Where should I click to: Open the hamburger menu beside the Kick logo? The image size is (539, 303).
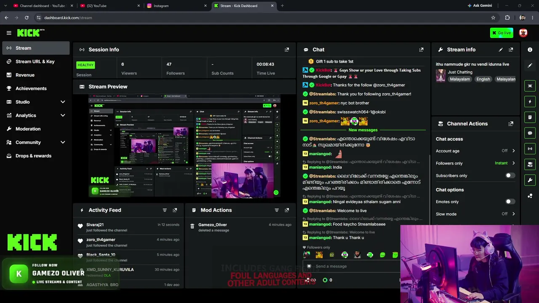click(x=9, y=33)
